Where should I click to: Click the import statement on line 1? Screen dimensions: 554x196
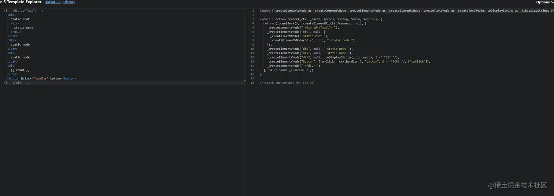pyautogui.click(x=407, y=11)
